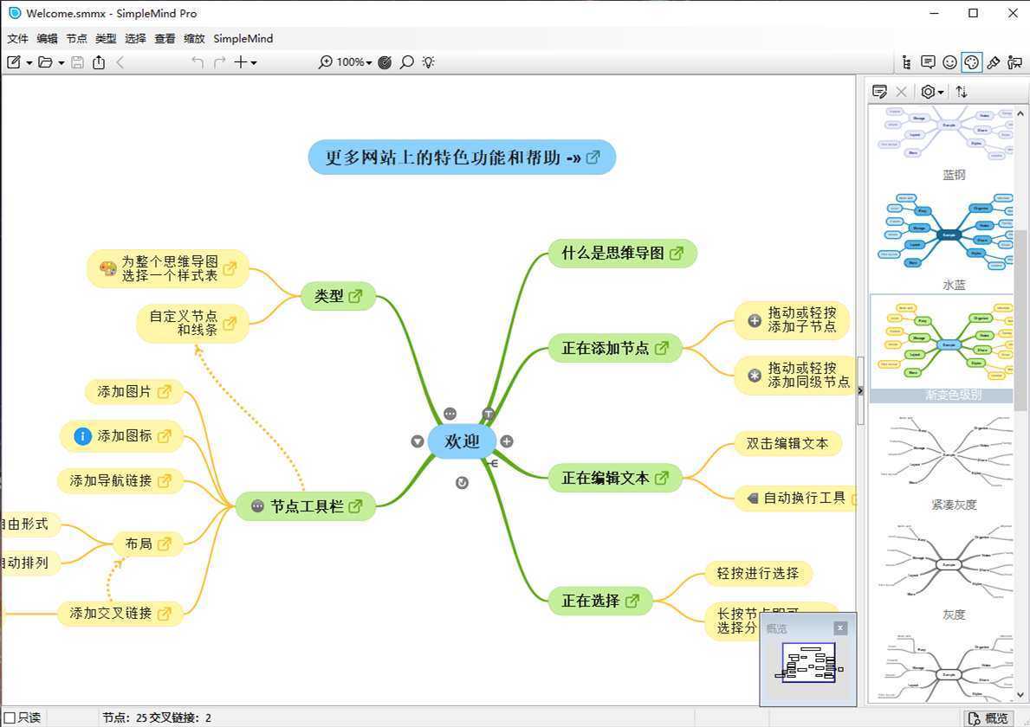
Task: Close the 概览 overview window
Action: click(x=839, y=627)
